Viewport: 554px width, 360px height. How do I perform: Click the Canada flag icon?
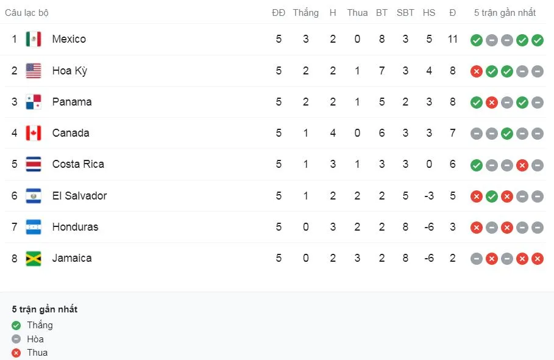pyautogui.click(x=34, y=133)
